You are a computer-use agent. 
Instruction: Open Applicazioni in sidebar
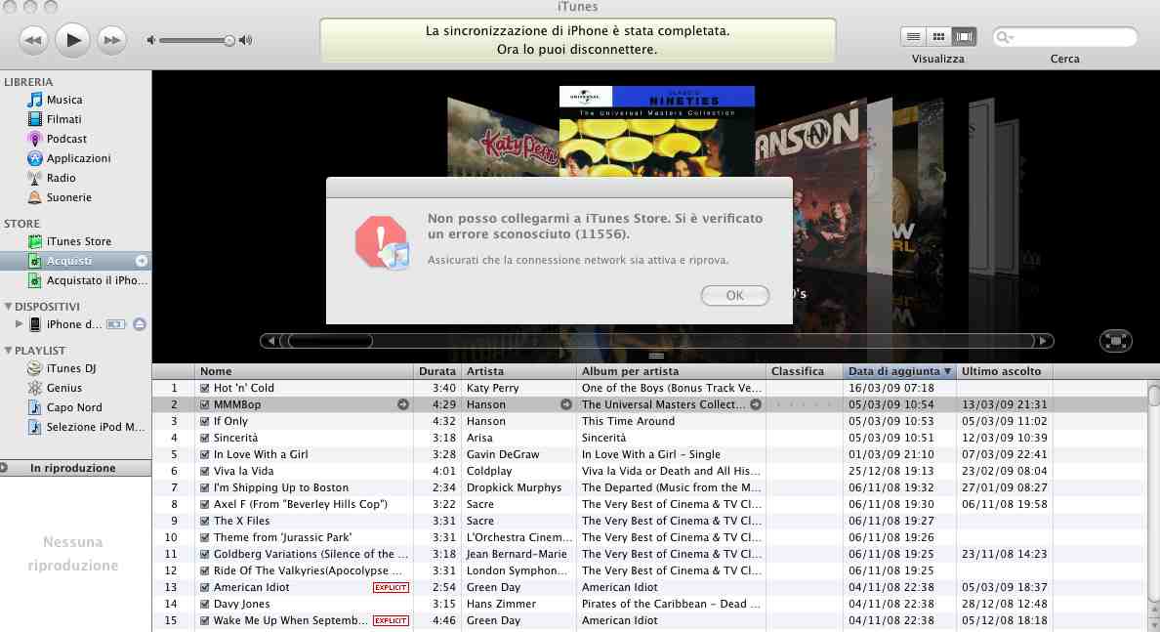(x=78, y=158)
